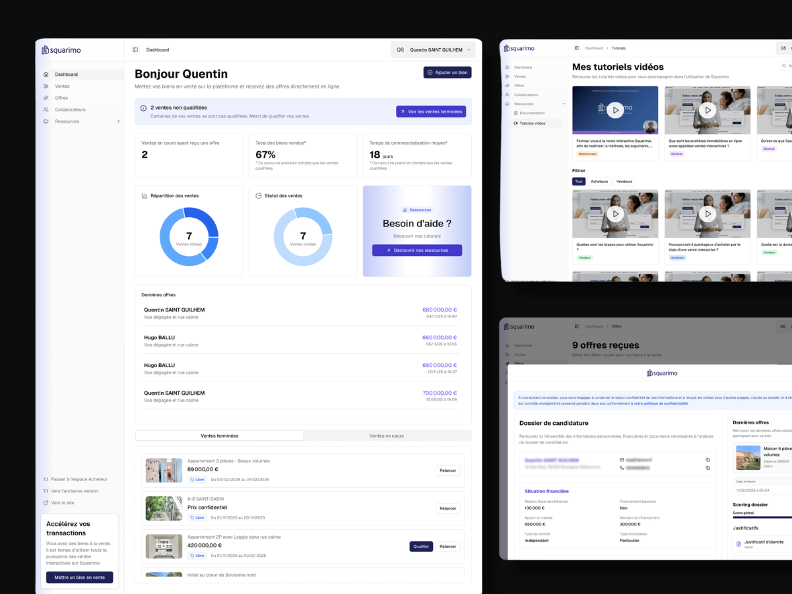Viewport: 792px width, 594px height.
Task: Toggle sidebar using panel icon beside Dashboard breadcrumb
Action: point(135,50)
